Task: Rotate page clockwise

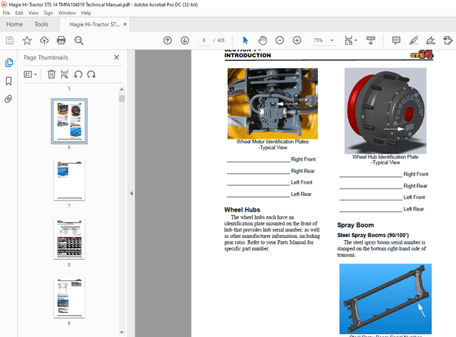Action: click(91, 74)
